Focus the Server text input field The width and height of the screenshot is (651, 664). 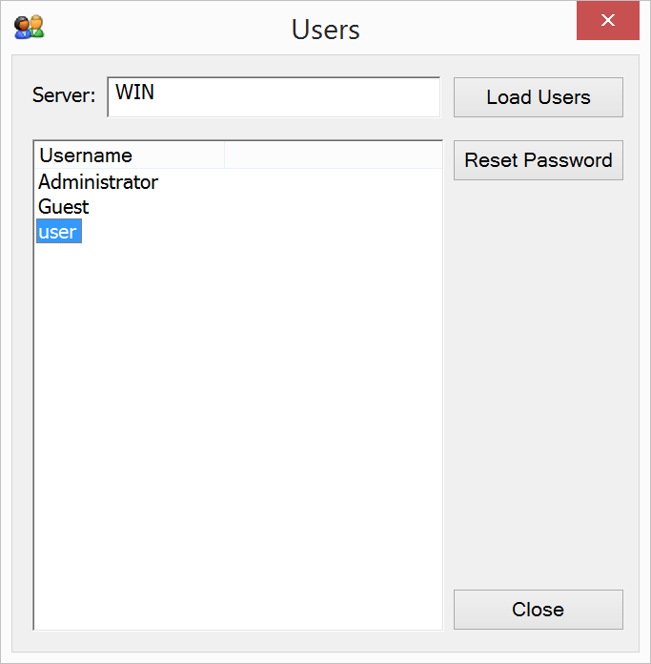(274, 97)
